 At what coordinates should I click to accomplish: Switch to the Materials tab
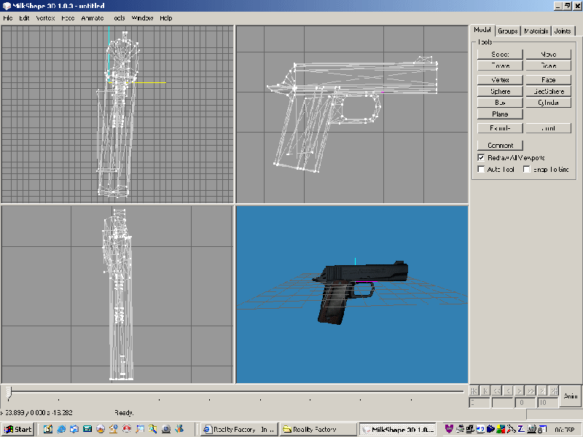[536, 31]
